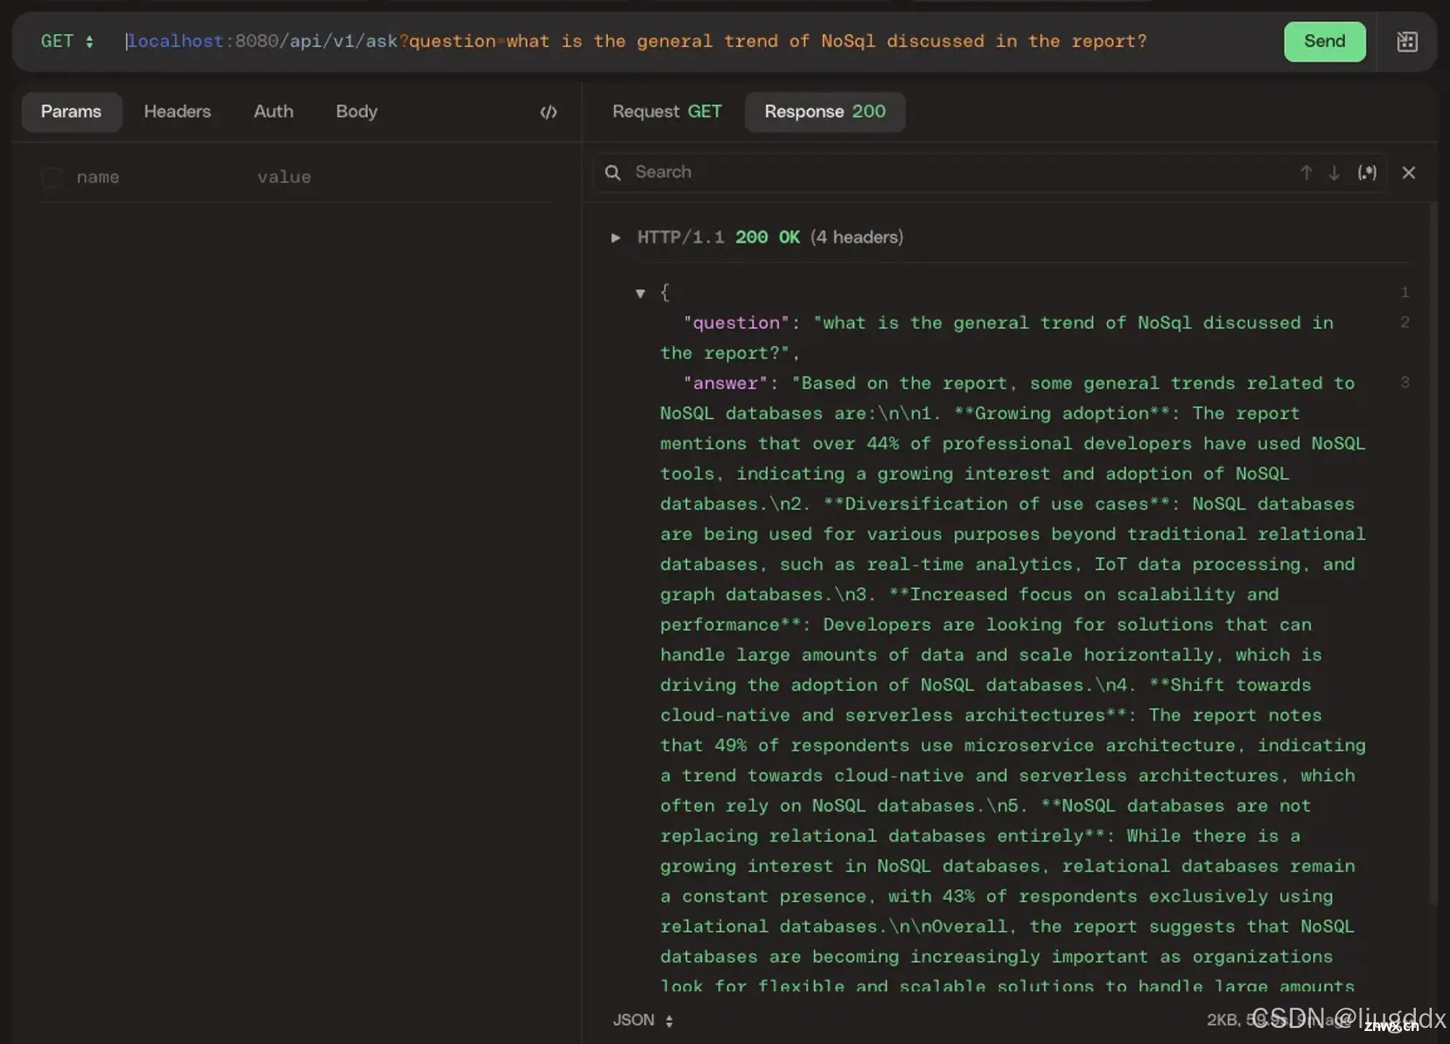Click the "answer" key in response
The image size is (1450, 1044).
click(x=725, y=383)
